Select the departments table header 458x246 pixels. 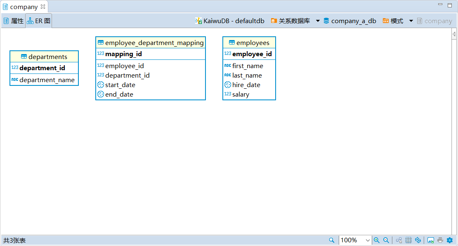pos(44,57)
